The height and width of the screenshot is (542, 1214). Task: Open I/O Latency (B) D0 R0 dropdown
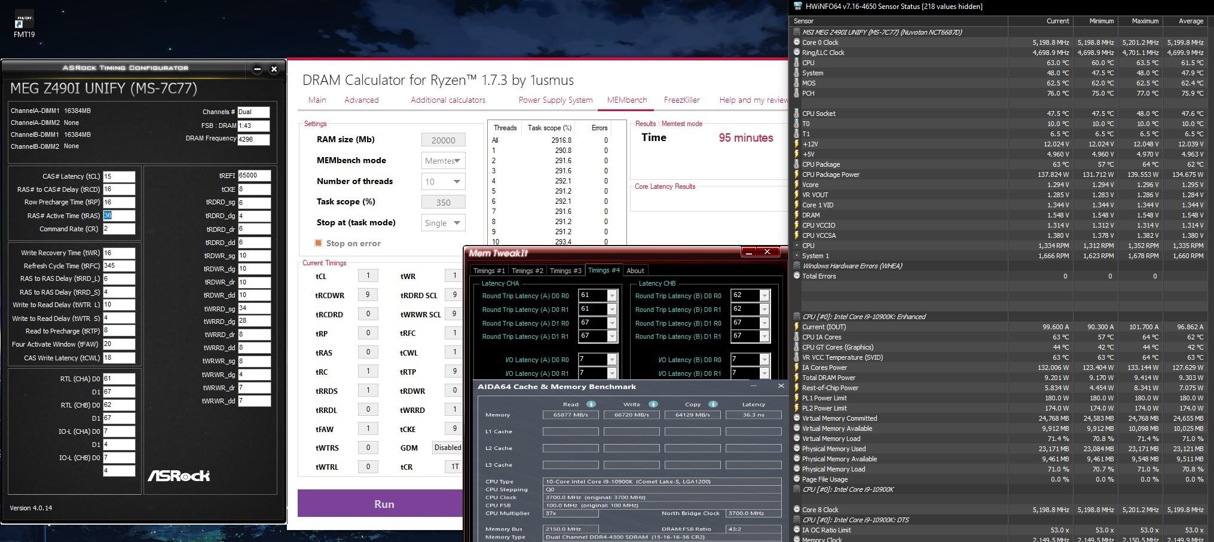click(x=765, y=360)
